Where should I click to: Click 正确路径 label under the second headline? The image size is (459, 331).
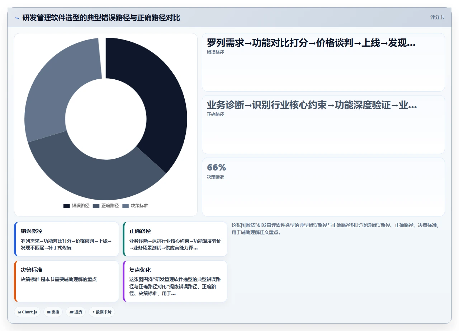216,115
